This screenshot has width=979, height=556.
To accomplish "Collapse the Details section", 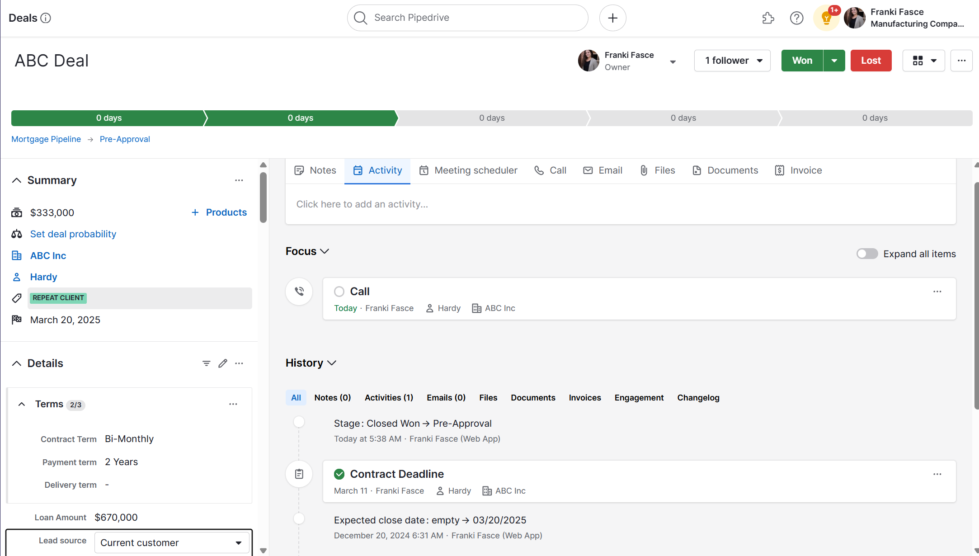I will point(17,363).
